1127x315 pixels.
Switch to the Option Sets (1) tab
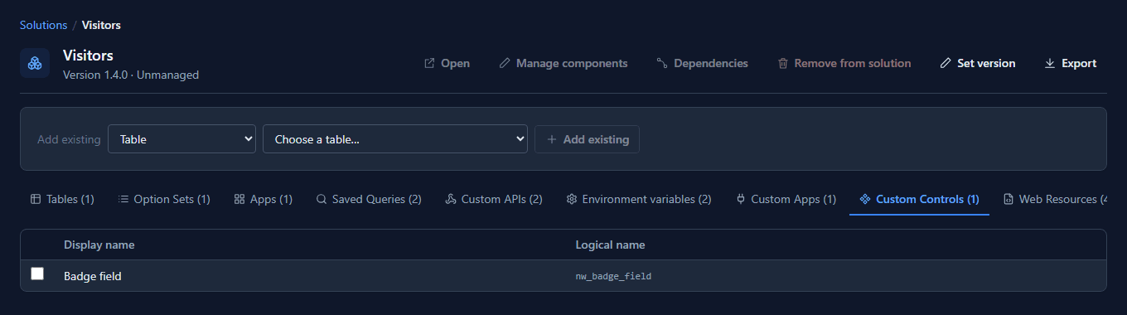(164, 199)
